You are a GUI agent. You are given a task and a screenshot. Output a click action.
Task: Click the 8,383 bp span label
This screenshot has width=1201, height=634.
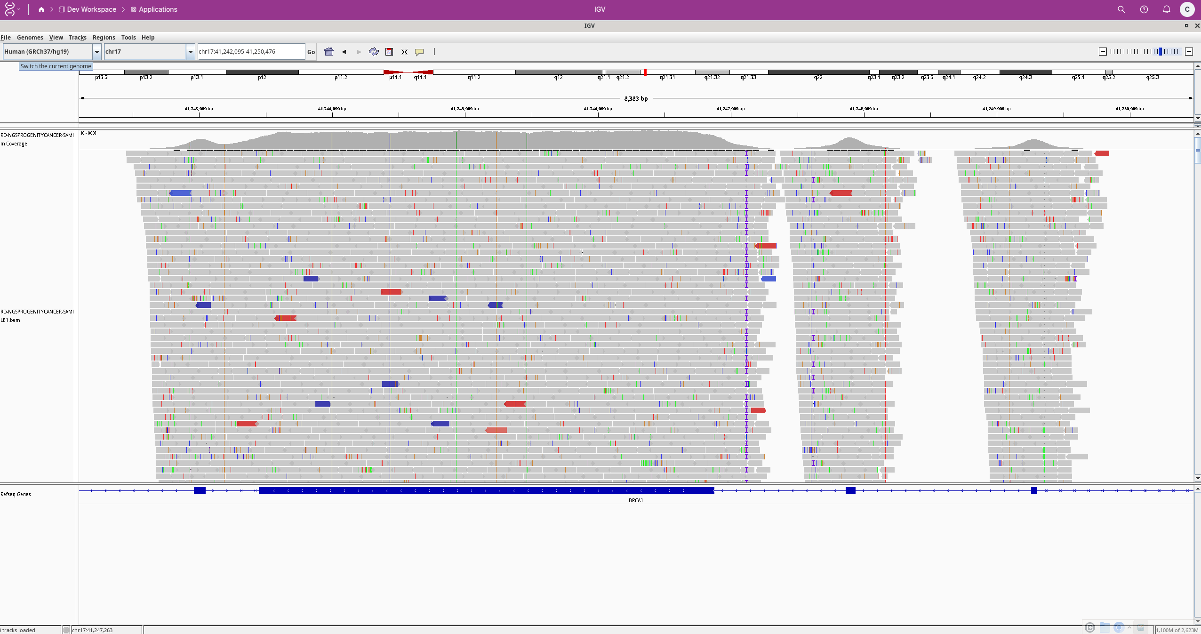(x=636, y=98)
